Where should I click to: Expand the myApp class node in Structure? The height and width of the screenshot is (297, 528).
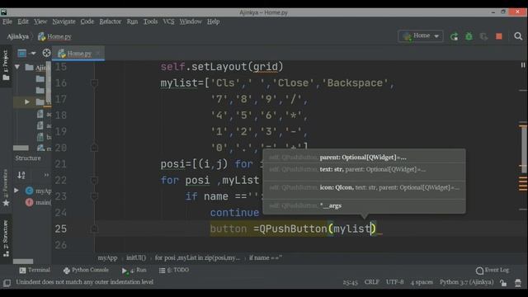pos(16,191)
